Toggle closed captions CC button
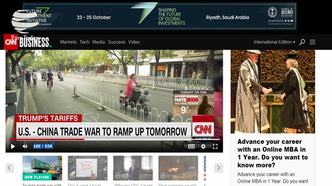 (191, 146)
